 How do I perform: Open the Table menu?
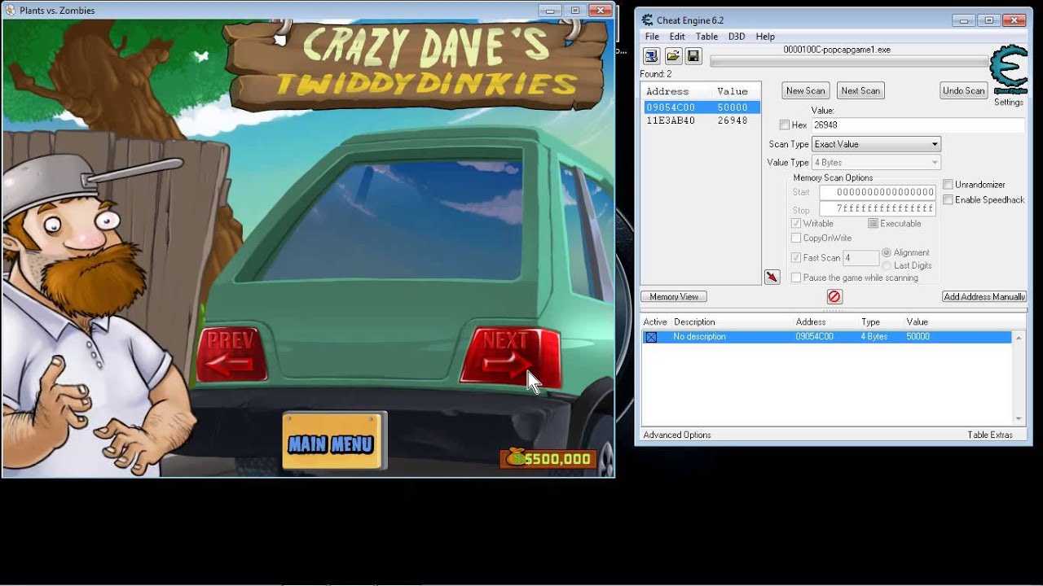click(x=706, y=37)
